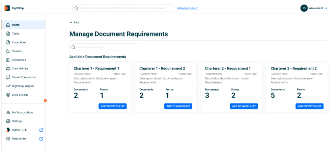Add Charterer 2 - Requirement 1 to watchlist
The image size is (333, 152).
coord(244,106)
